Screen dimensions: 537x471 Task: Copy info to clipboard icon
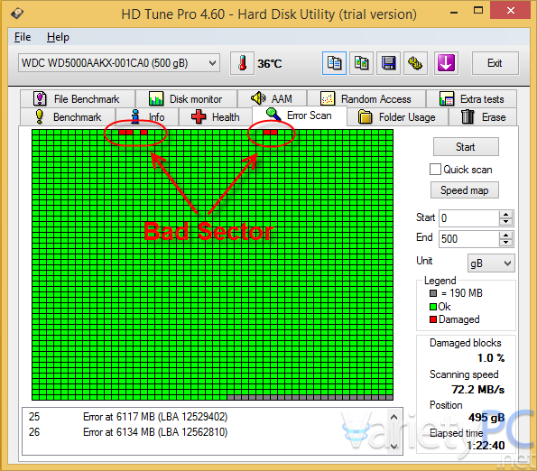(x=334, y=63)
